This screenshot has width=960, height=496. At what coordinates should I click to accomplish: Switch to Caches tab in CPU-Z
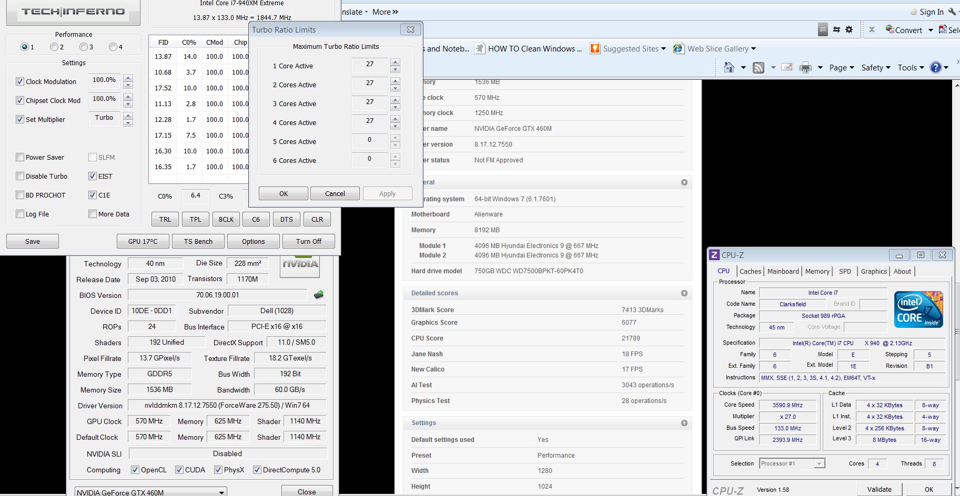(x=750, y=271)
